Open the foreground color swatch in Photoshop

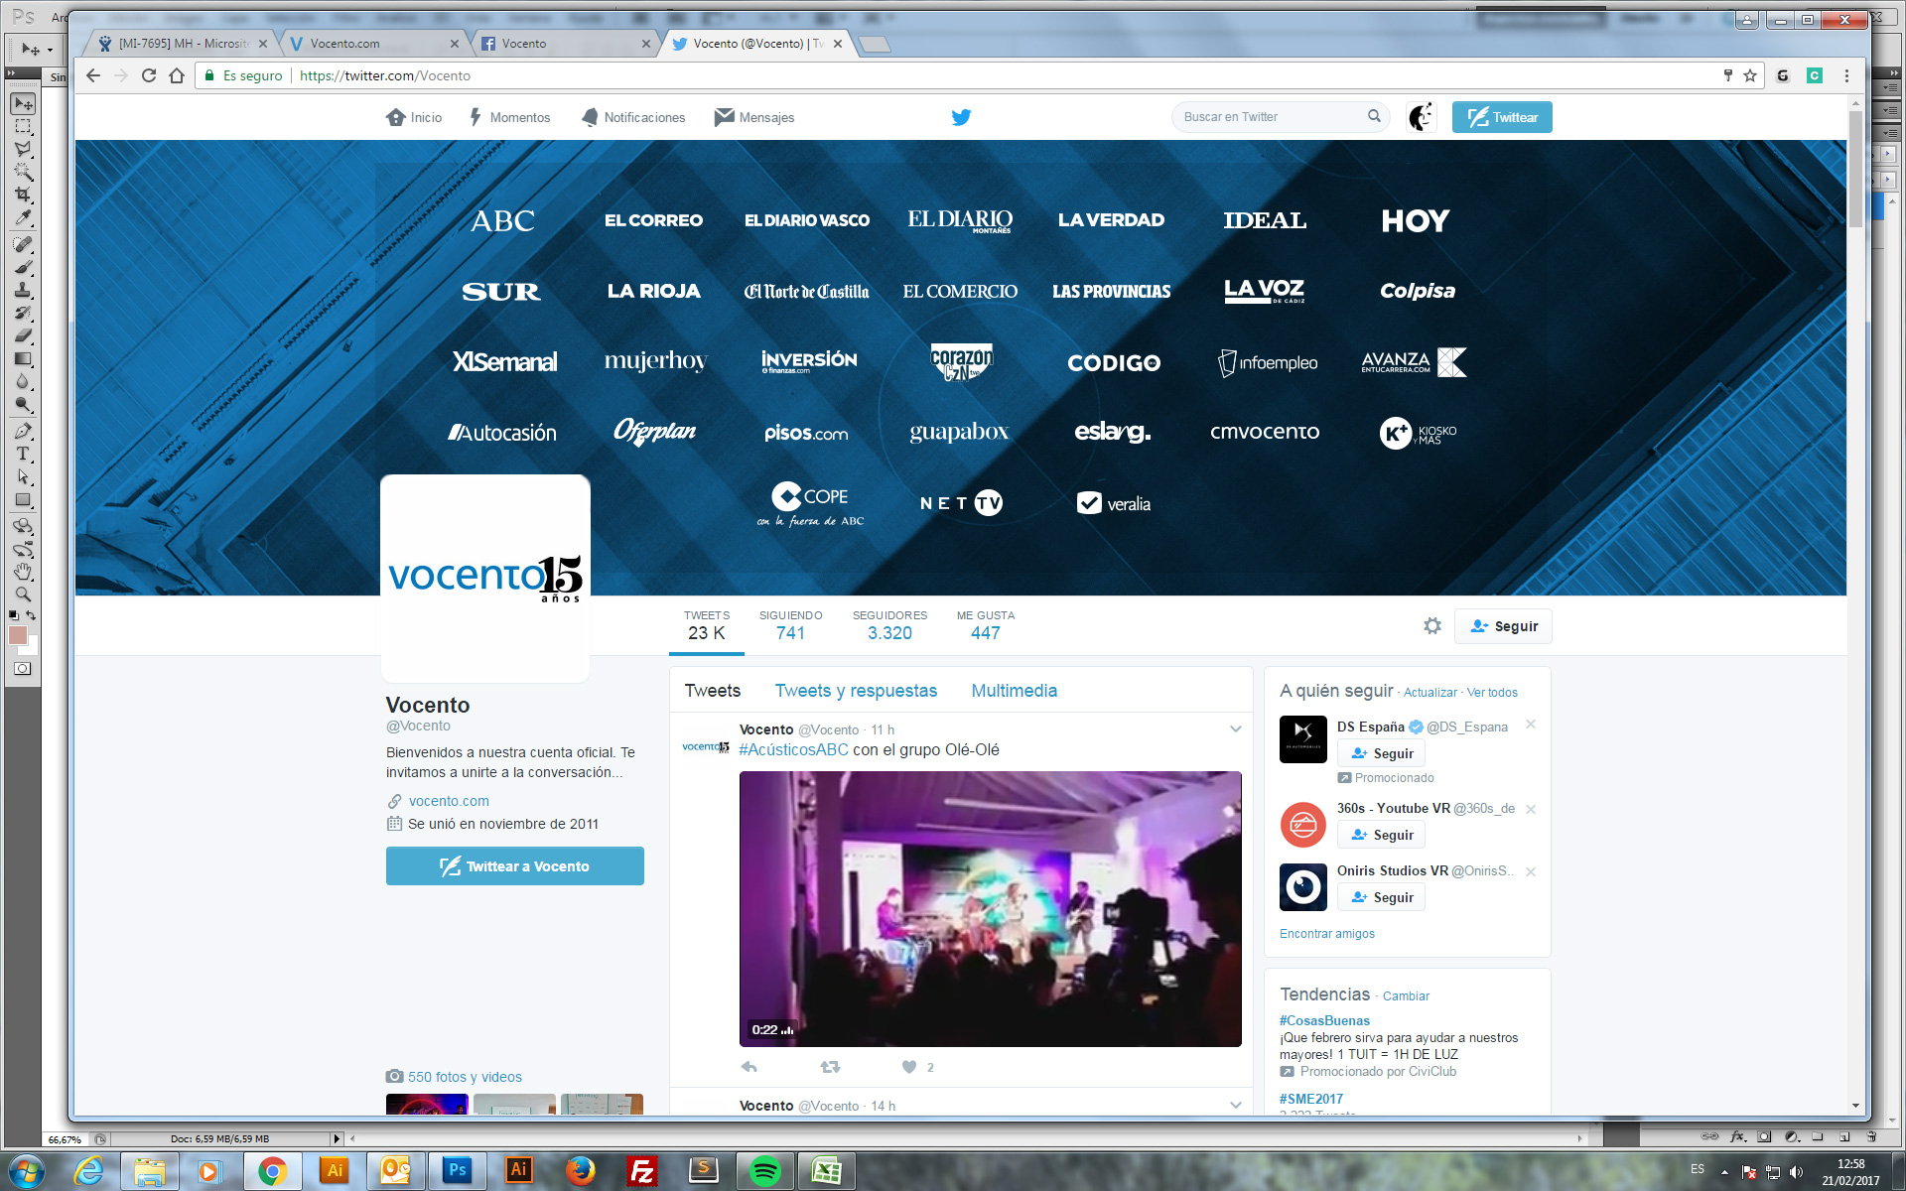pos(17,635)
